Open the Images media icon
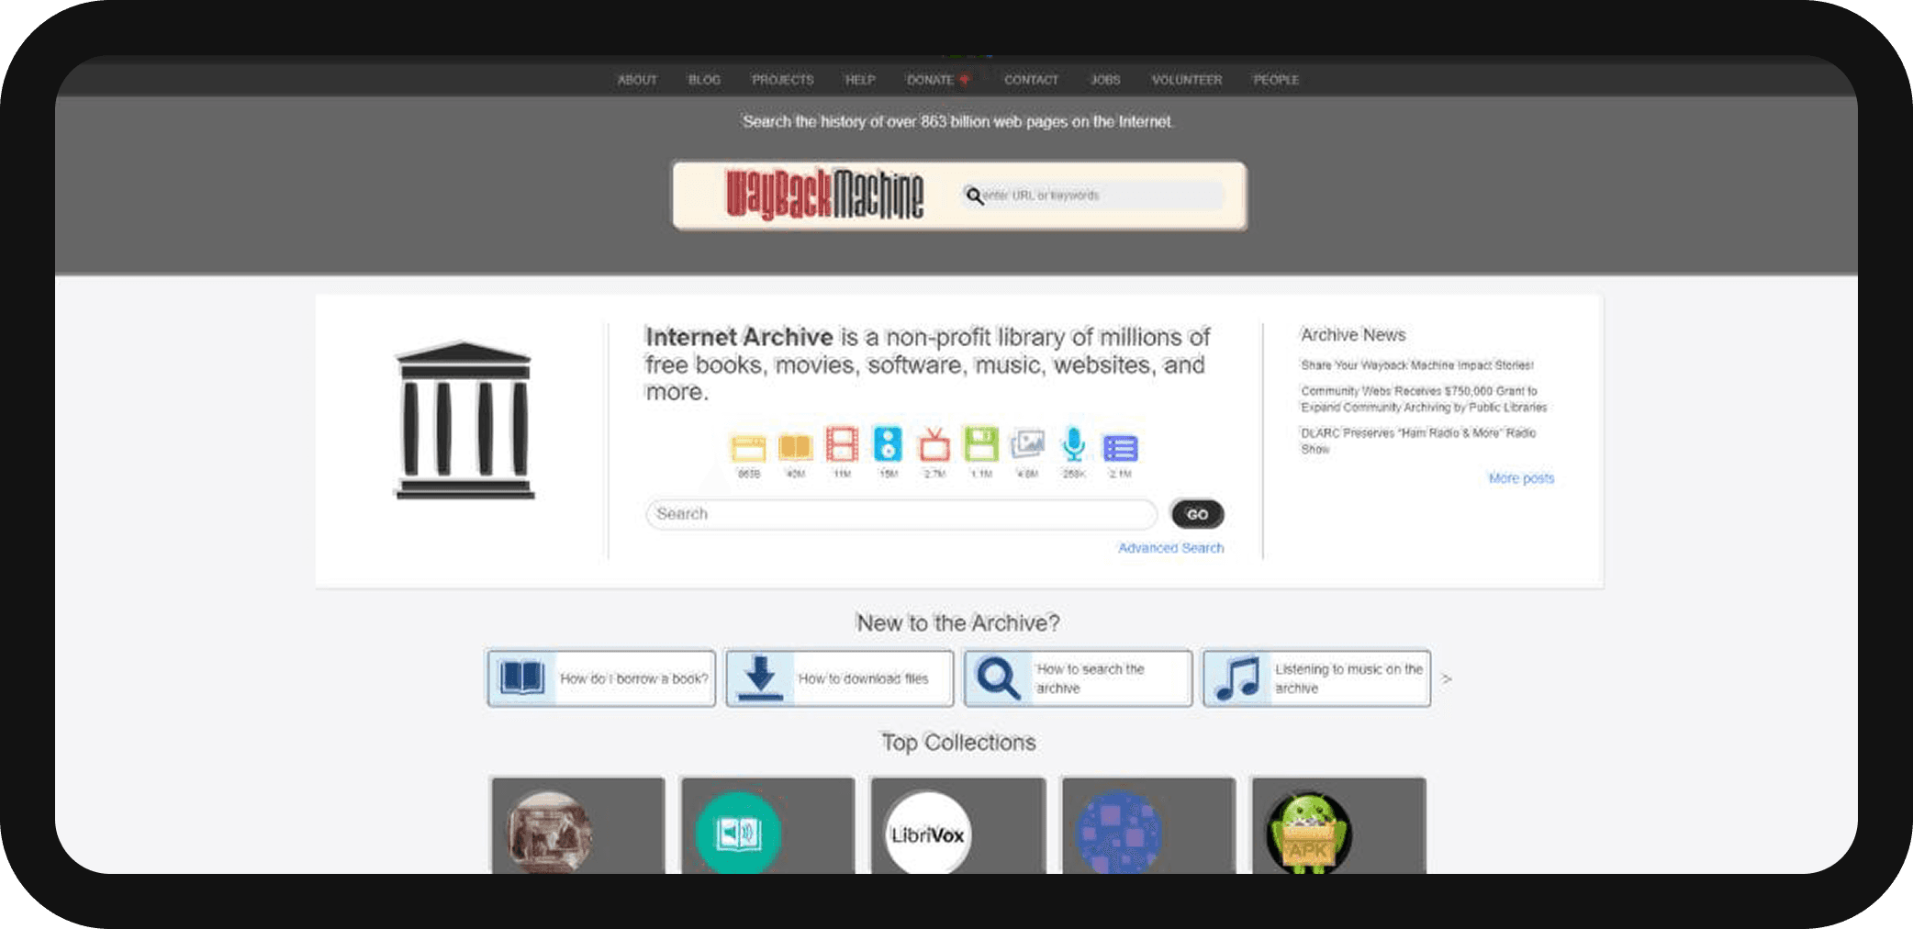The width and height of the screenshot is (1913, 929). 1027,445
